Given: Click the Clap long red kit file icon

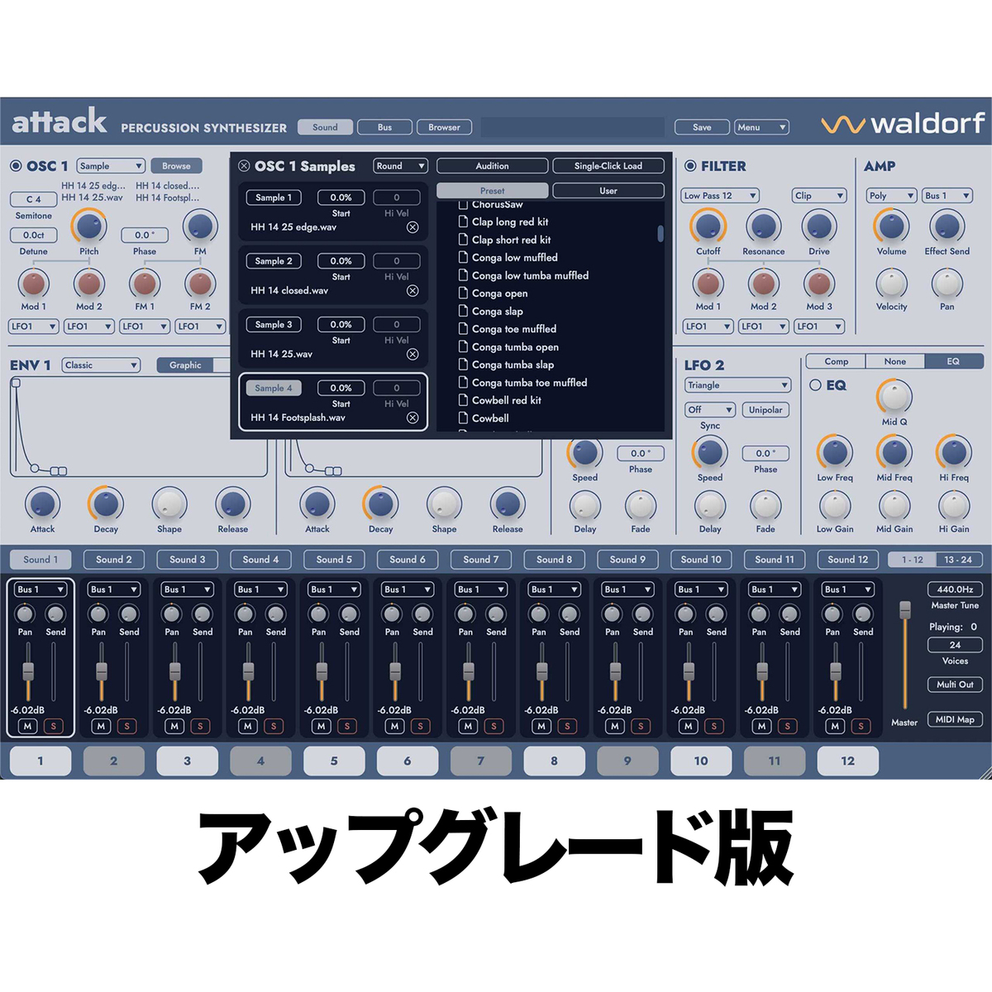Looking at the screenshot, I should pyautogui.click(x=464, y=222).
